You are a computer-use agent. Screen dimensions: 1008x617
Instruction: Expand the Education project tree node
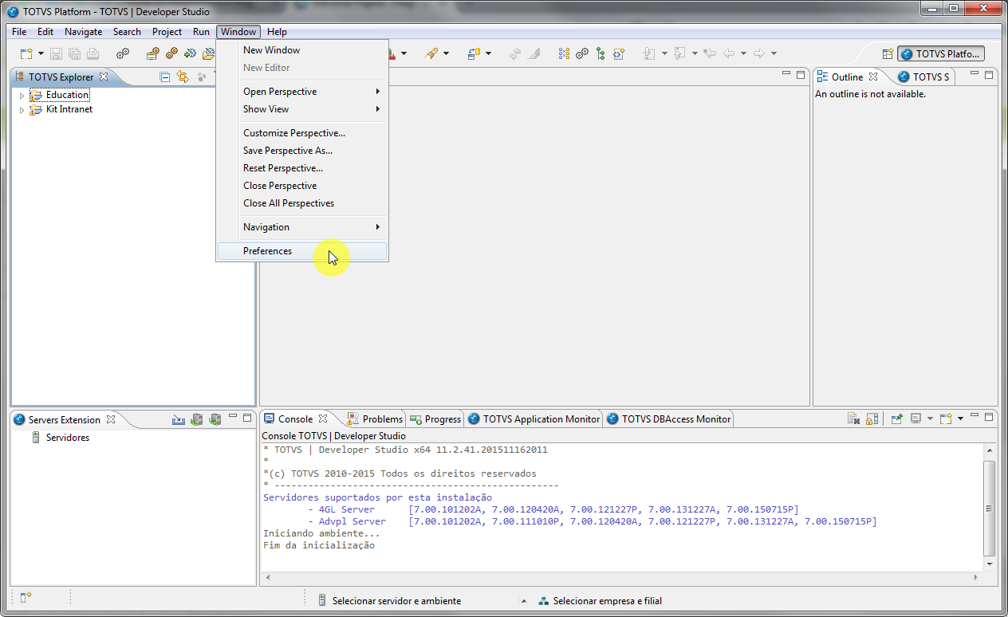pyautogui.click(x=22, y=95)
